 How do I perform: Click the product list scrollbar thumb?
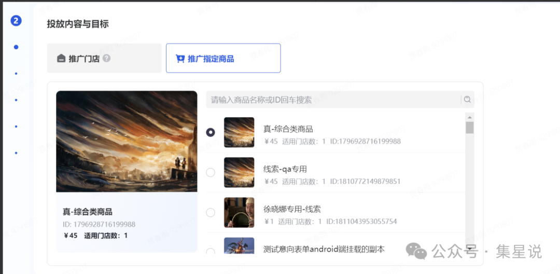click(470, 128)
